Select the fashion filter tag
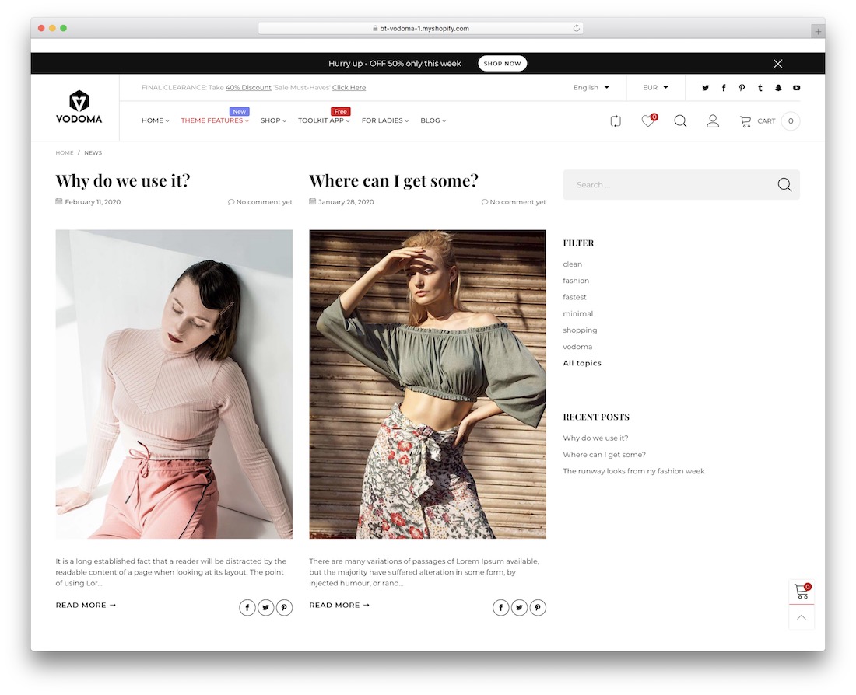856x695 pixels. [576, 281]
